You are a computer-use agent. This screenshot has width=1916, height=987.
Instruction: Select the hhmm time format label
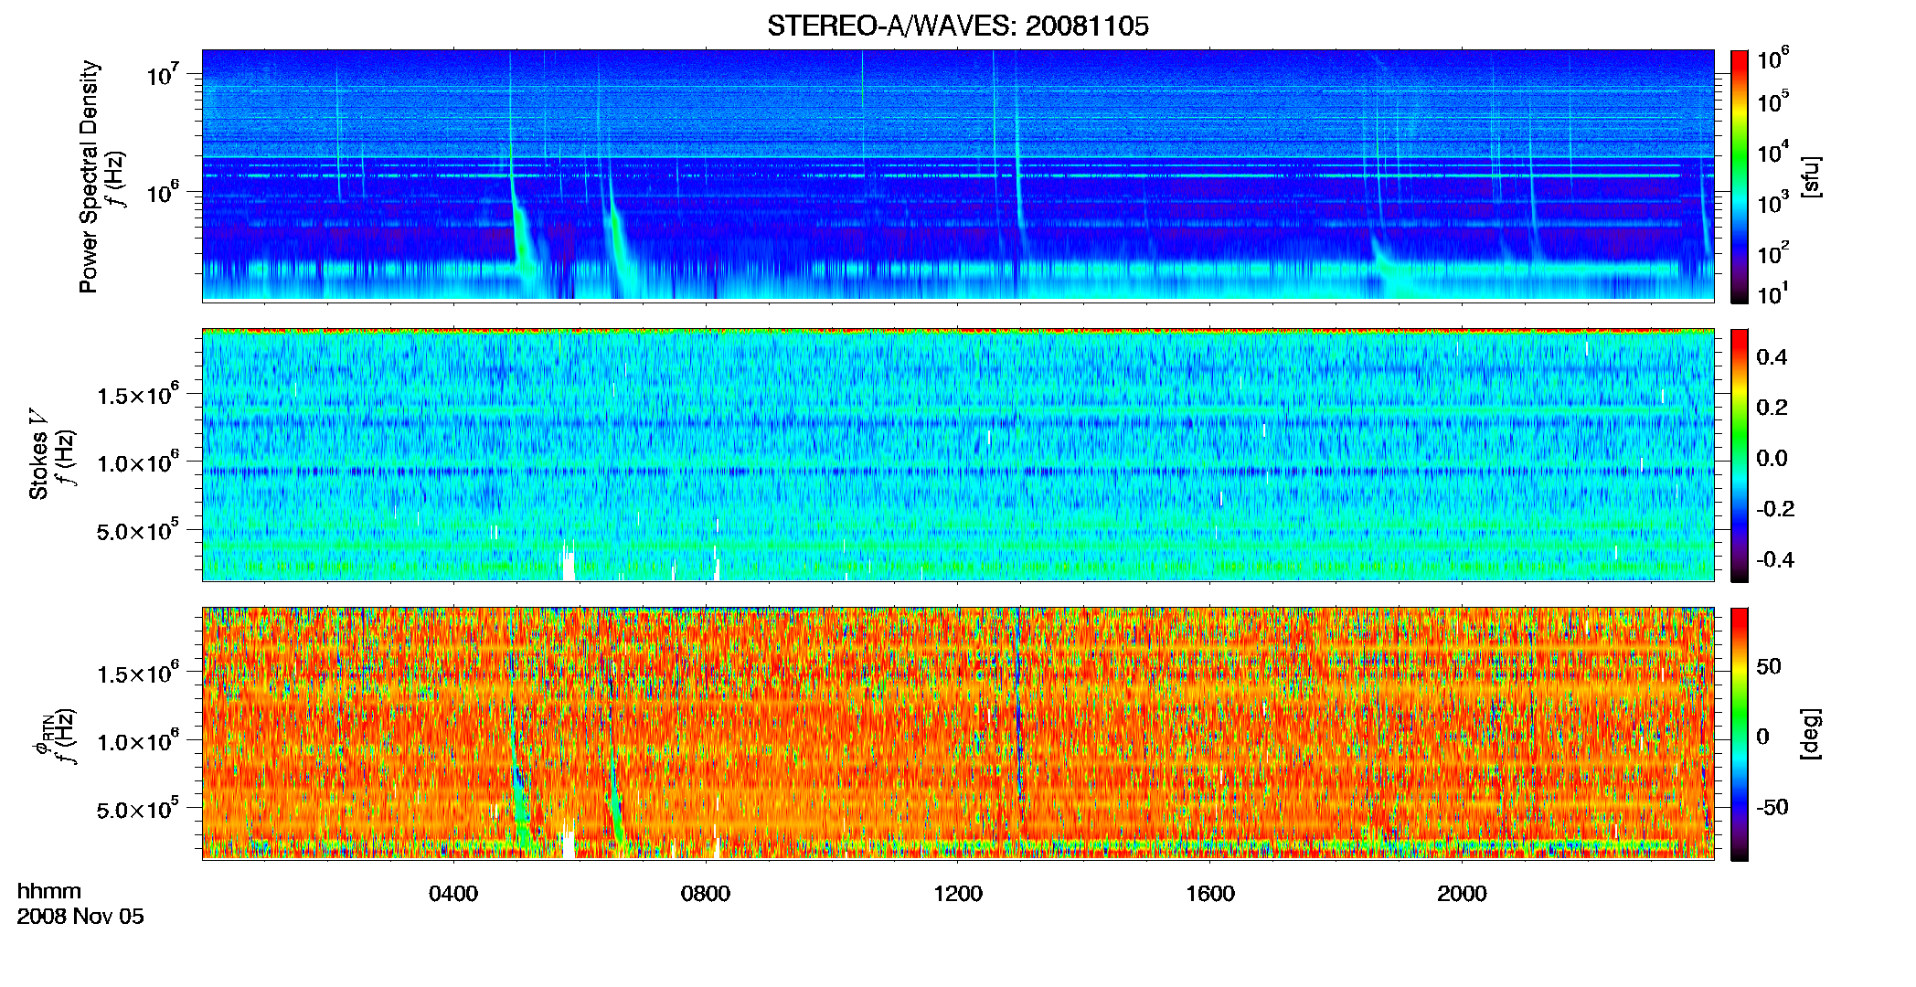pos(49,892)
